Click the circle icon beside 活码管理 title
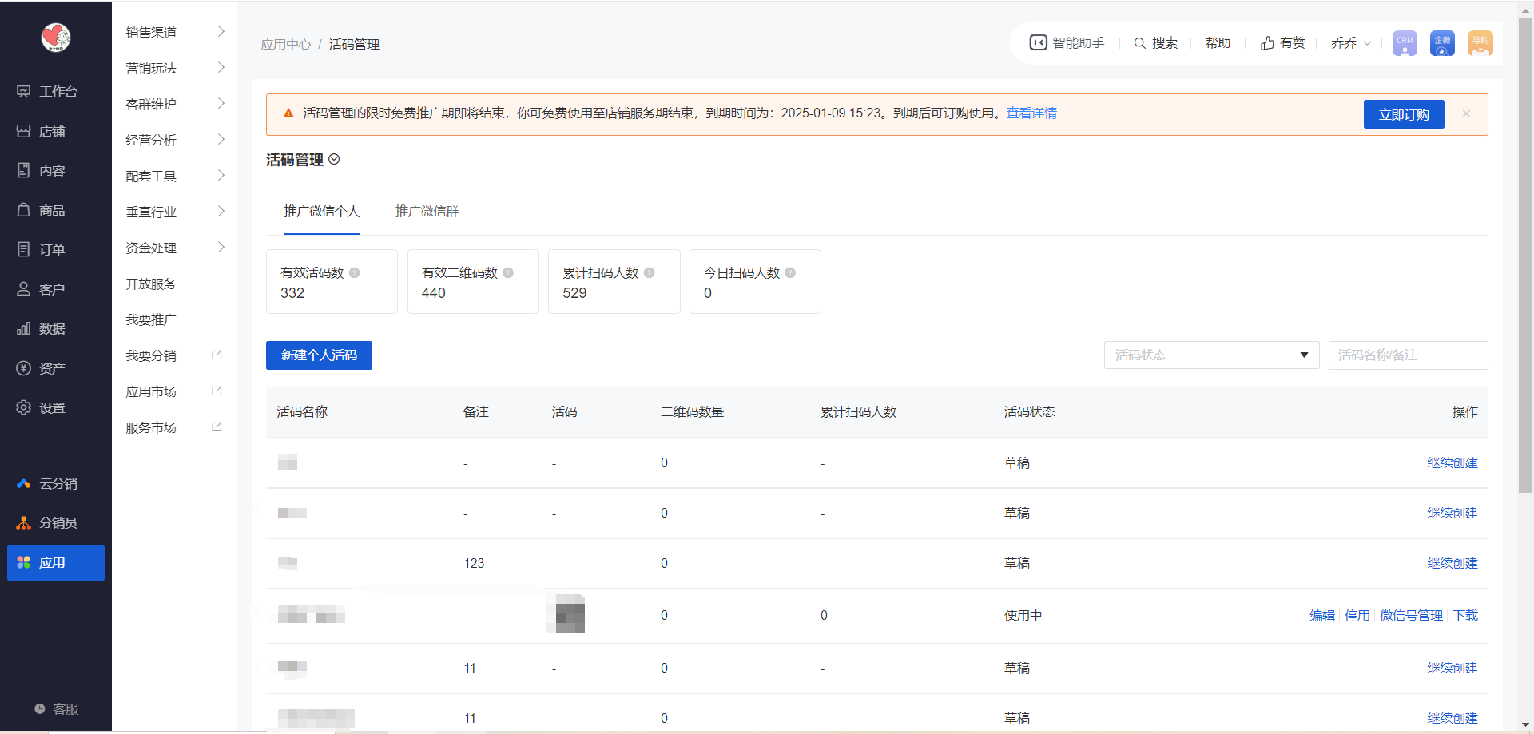Viewport: 1534px width, 734px height. (334, 160)
